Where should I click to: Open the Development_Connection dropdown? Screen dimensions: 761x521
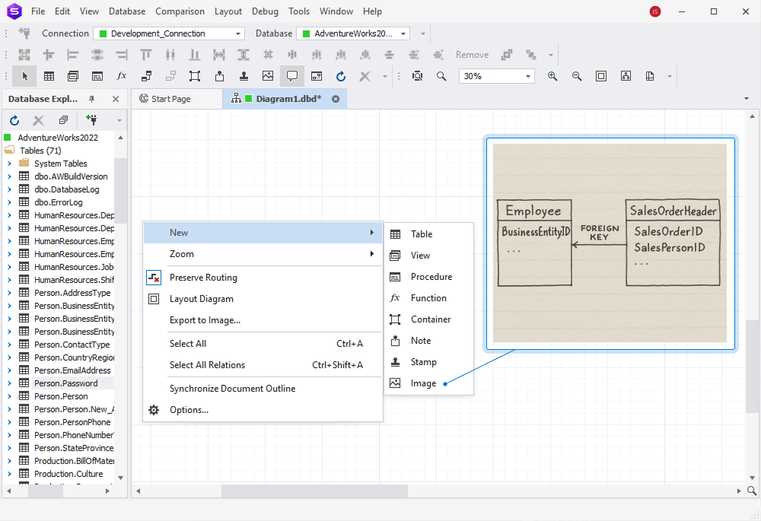(168, 33)
